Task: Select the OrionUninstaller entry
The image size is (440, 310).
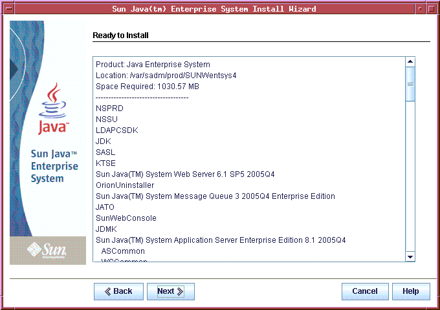Action: tap(125, 185)
